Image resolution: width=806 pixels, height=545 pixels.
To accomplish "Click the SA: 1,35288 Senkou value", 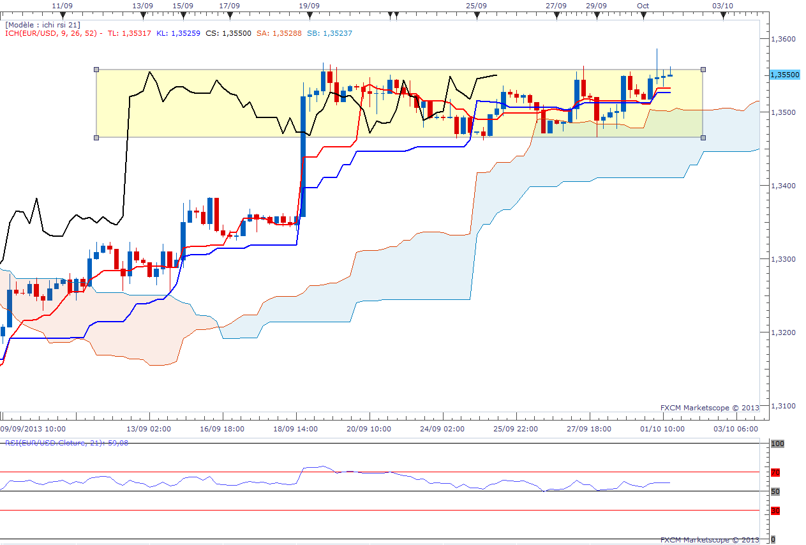I will click(279, 33).
